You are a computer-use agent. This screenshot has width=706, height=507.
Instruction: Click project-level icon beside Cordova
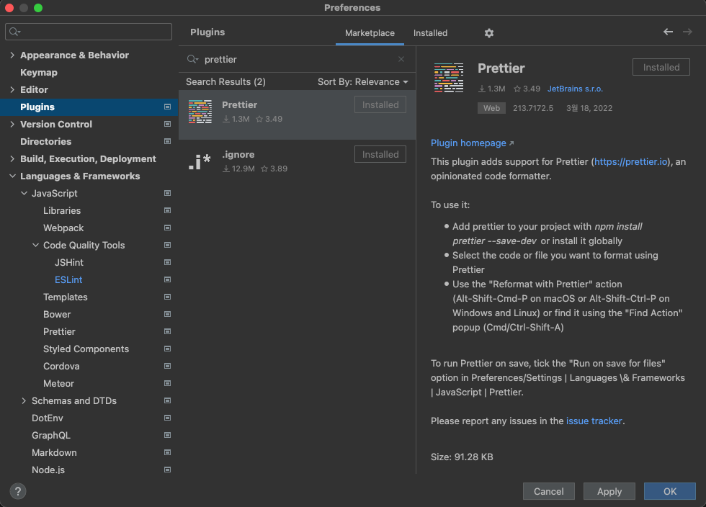tap(167, 366)
